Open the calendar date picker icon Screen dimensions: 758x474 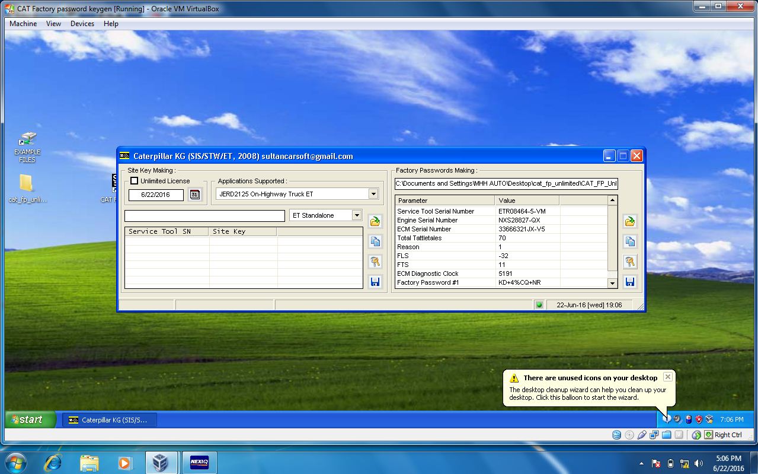click(195, 195)
